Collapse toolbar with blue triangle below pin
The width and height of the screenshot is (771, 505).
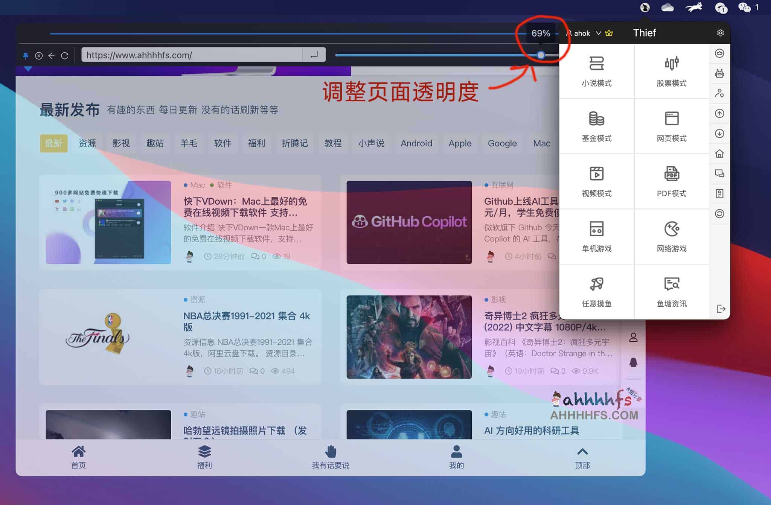pyautogui.click(x=28, y=69)
